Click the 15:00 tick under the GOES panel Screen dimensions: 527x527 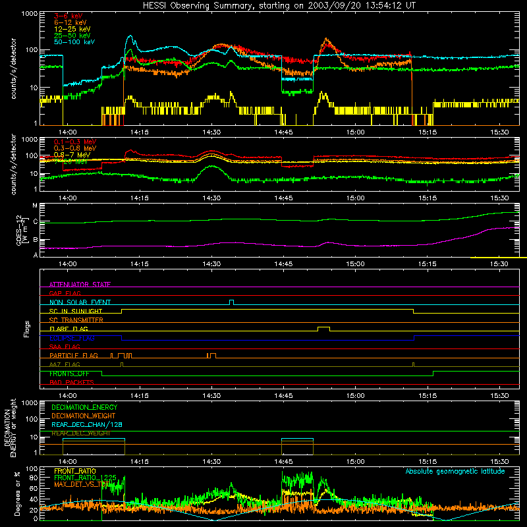[356, 264]
